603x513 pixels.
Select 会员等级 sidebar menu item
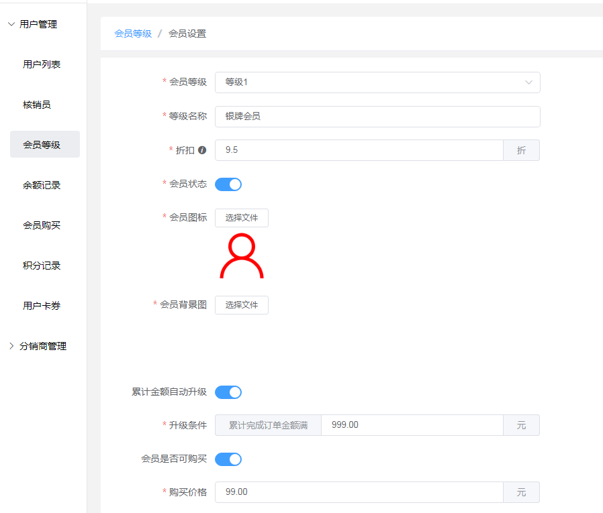tap(45, 144)
